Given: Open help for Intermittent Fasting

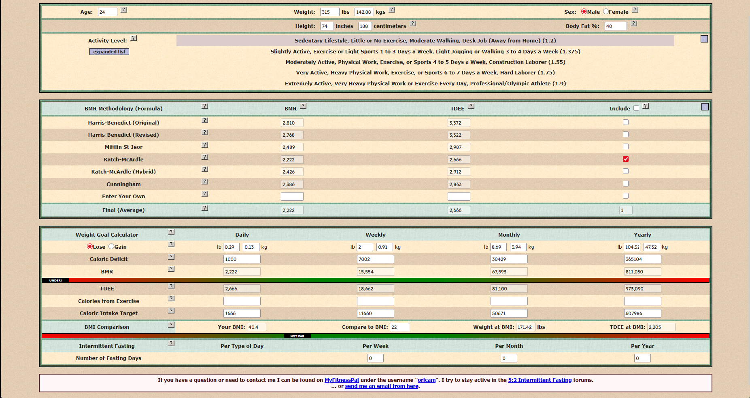Looking at the screenshot, I should tap(172, 343).
